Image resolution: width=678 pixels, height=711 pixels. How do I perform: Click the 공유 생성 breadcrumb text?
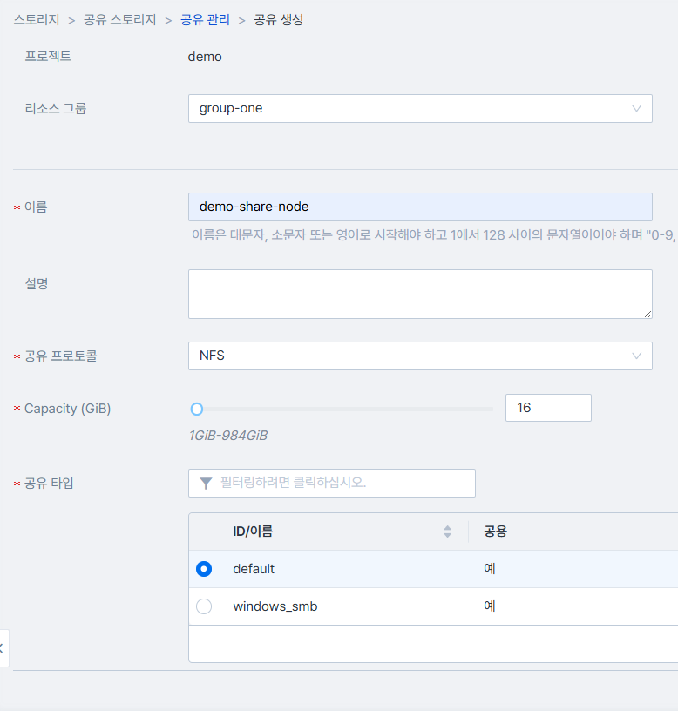[x=279, y=20]
